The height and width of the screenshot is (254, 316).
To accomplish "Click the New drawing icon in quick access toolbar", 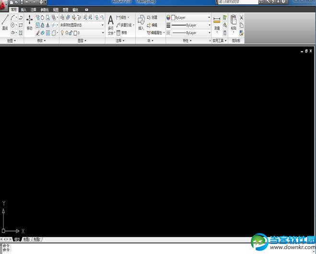I will [x=12, y=2].
